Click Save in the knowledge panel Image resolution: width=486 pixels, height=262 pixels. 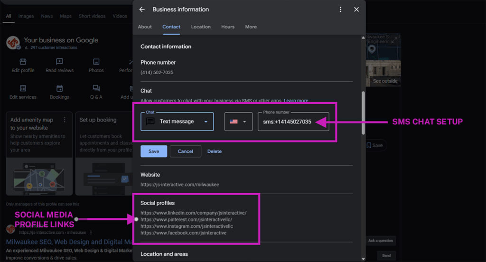(375, 145)
